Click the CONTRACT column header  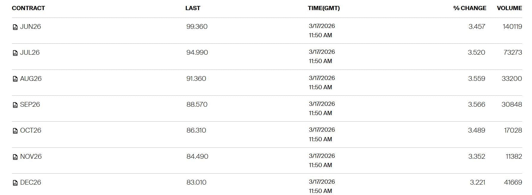point(28,8)
